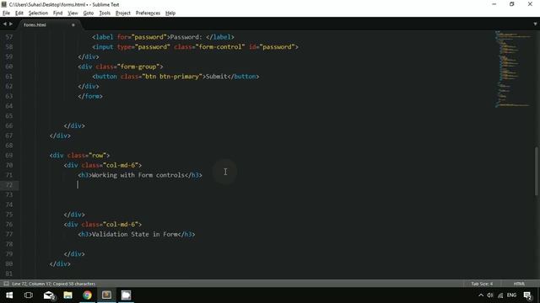Open the HTML syntax selector
The height and width of the screenshot is (303, 540).
pos(520,284)
